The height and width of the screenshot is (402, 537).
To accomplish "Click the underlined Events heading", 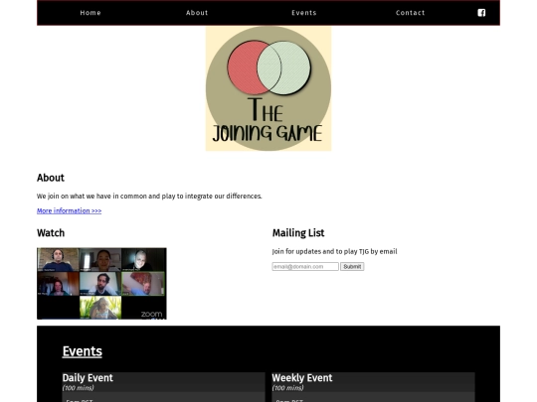I will [83, 351].
